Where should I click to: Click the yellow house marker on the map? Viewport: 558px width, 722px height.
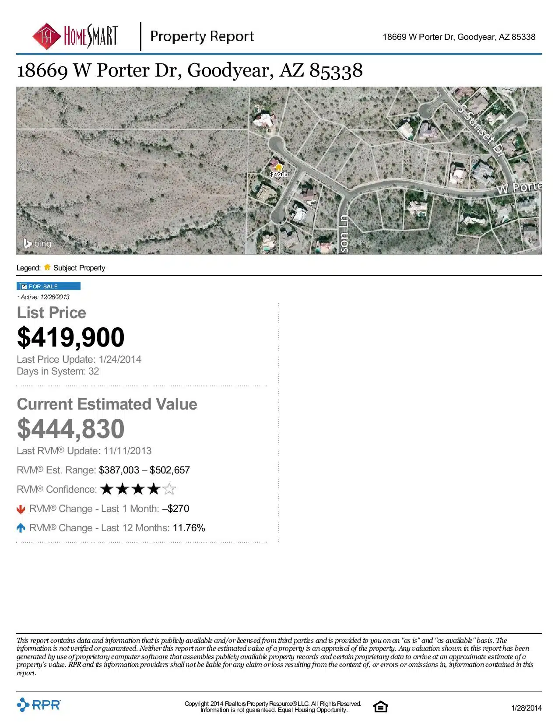[x=278, y=167]
